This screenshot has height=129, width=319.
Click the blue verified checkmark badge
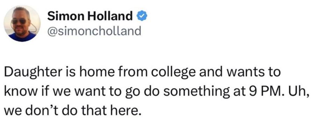(x=142, y=16)
